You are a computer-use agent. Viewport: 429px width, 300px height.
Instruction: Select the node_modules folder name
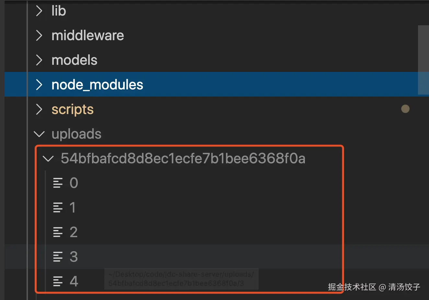pos(97,85)
